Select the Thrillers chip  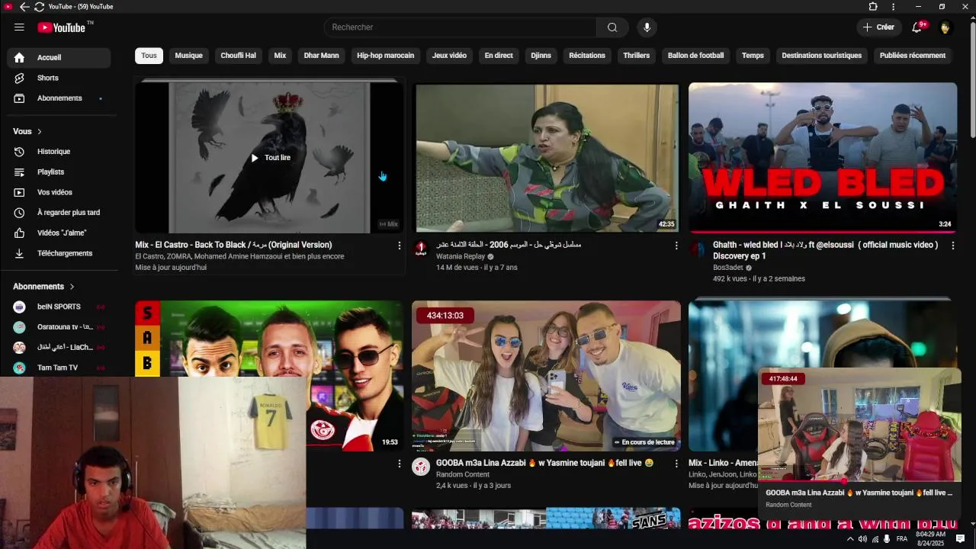click(x=636, y=56)
